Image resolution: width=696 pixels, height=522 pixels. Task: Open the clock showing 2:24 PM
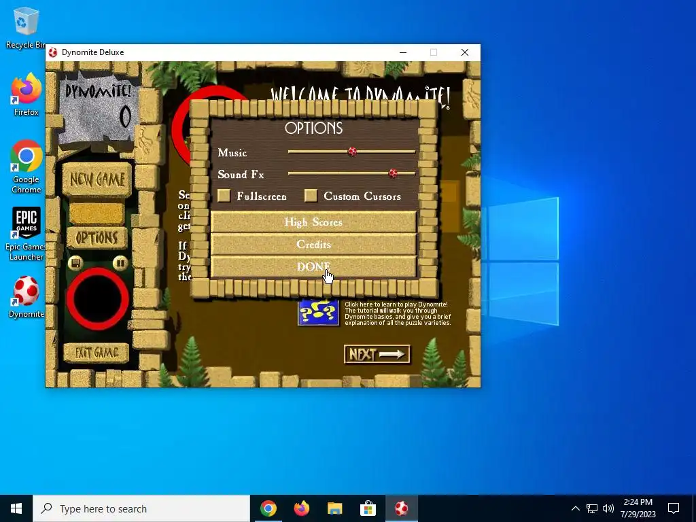tap(638, 508)
